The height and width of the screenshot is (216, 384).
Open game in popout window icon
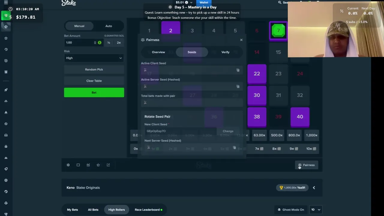pyautogui.click(x=108, y=165)
